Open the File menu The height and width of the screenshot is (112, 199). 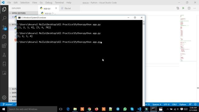(9, 2)
